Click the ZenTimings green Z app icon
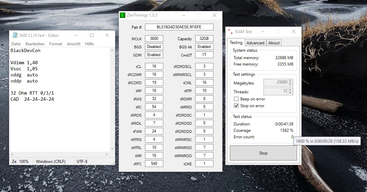This screenshot has height=192, width=367. tap(123, 15)
